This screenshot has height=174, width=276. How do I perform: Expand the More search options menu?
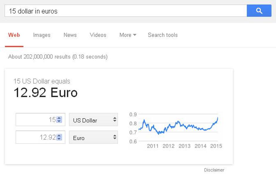(128, 35)
